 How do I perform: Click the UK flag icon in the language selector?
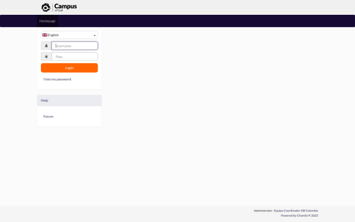point(44,35)
